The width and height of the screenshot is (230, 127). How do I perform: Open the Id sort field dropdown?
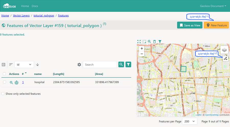pyautogui.click(x=24, y=65)
